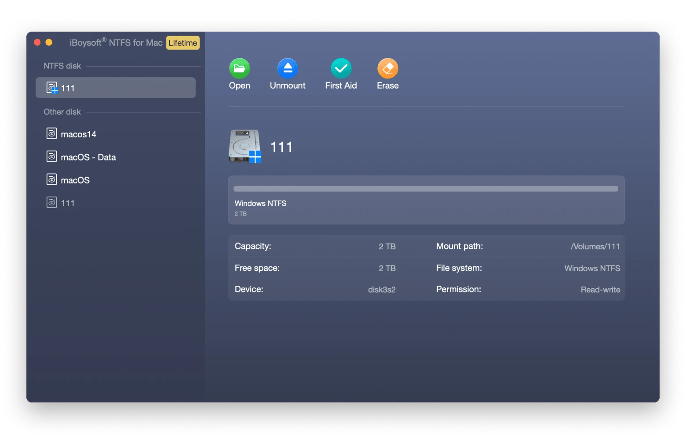The width and height of the screenshot is (686, 438).
Task: Click the Unmount label
Action: click(288, 86)
